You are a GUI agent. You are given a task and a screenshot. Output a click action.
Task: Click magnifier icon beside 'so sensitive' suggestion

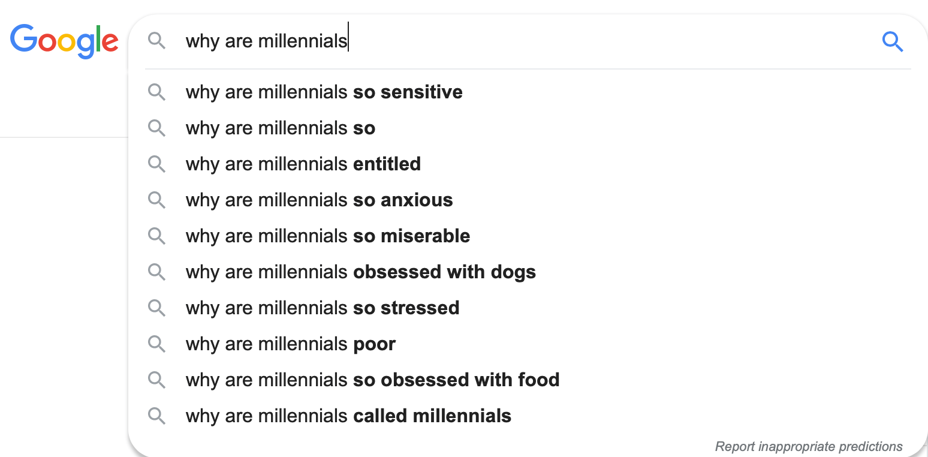pos(156,92)
